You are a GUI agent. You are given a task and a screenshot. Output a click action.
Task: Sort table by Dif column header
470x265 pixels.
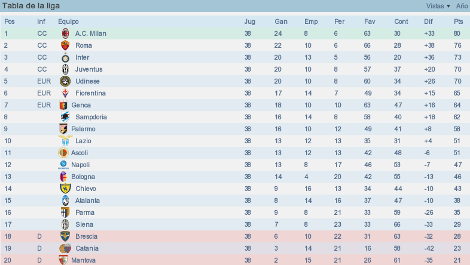click(x=428, y=21)
